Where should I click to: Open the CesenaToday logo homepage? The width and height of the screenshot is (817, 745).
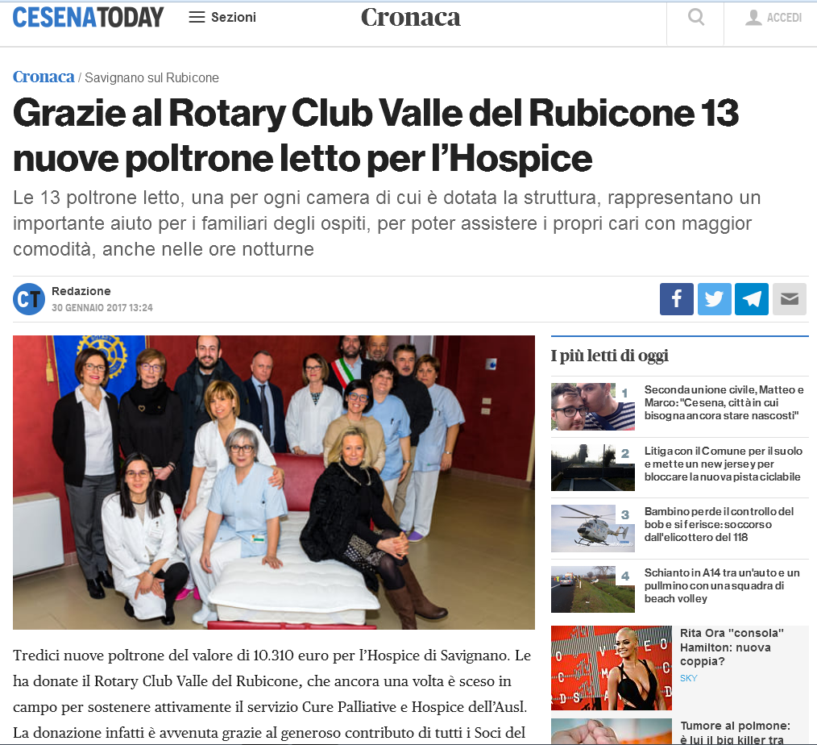click(88, 17)
